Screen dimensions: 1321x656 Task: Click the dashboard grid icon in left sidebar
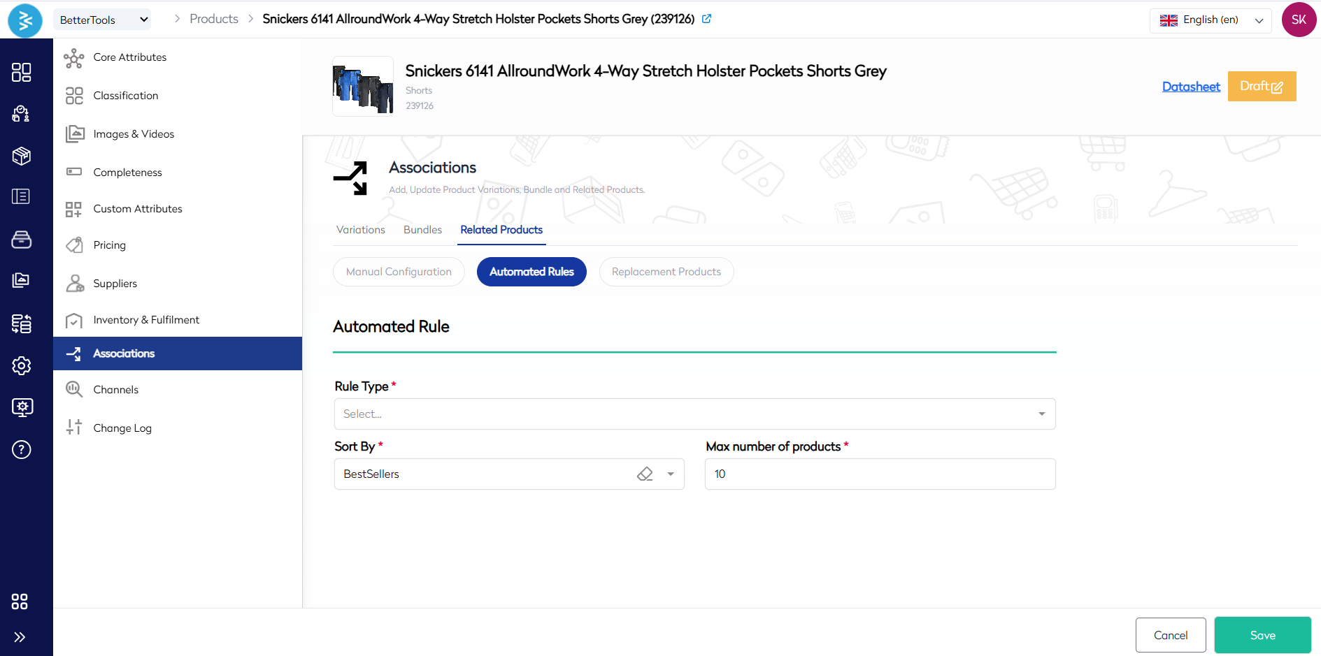[x=22, y=72]
